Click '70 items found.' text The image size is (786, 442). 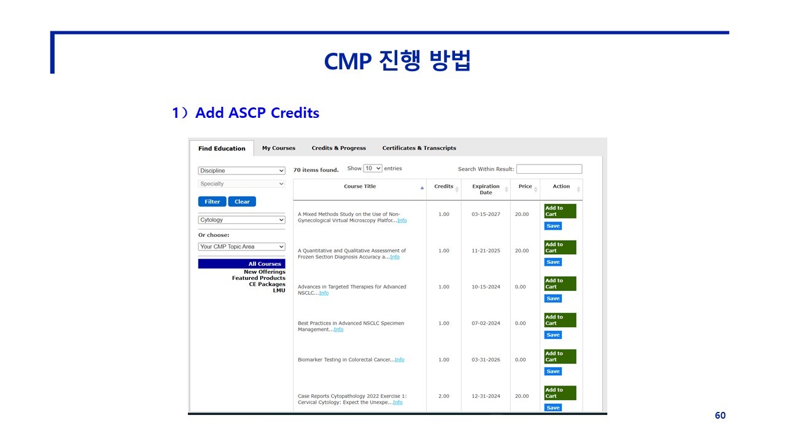coord(316,170)
